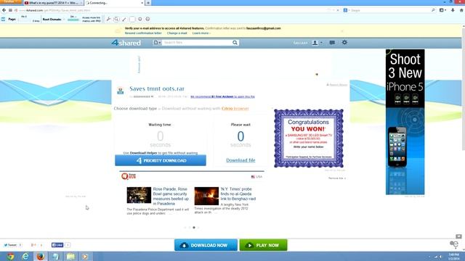Click the SEO toolbar blank square icon
Image resolution: width=465 pixels, height=261 pixels.
click(x=132, y=20)
